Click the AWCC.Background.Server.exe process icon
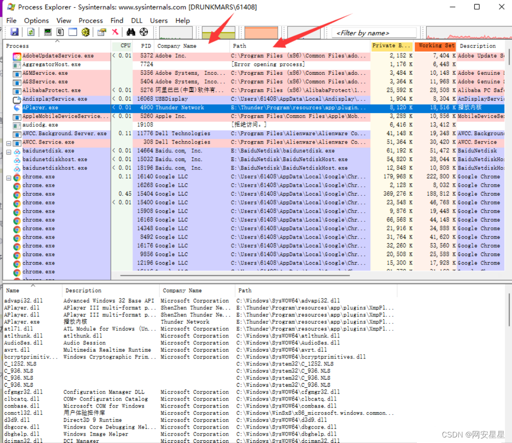Viewport: 512px width, 443px height. 17,134
